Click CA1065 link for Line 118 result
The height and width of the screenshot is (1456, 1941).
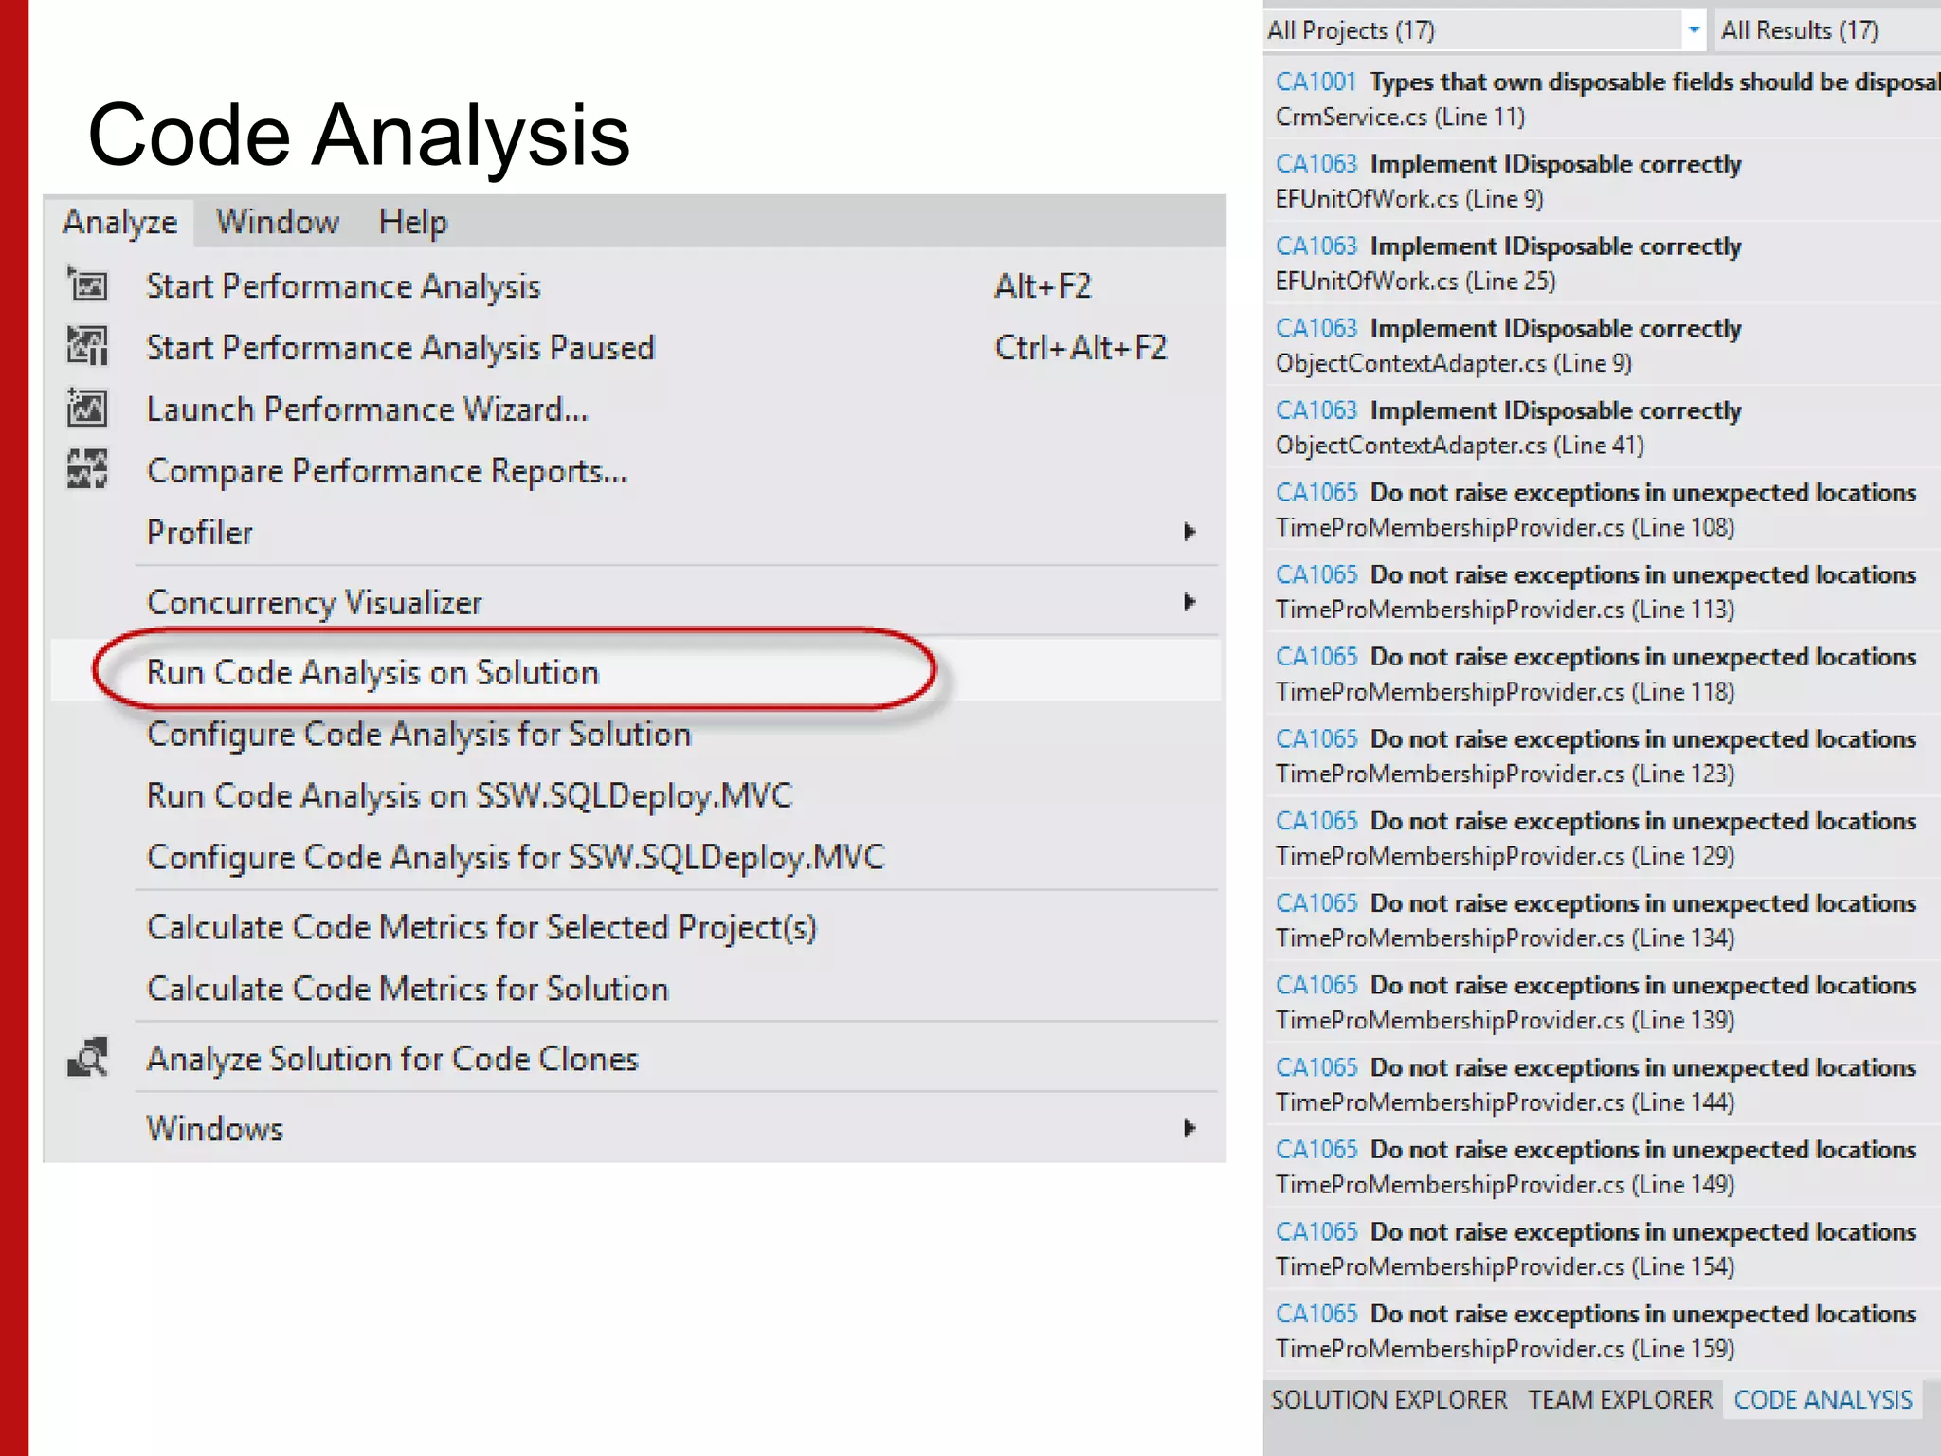(x=1315, y=657)
